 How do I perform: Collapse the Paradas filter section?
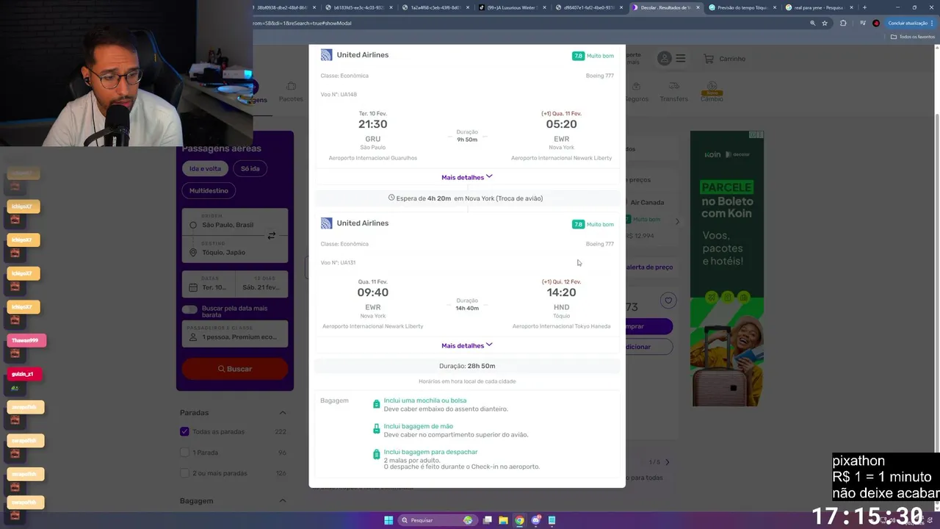(x=282, y=413)
